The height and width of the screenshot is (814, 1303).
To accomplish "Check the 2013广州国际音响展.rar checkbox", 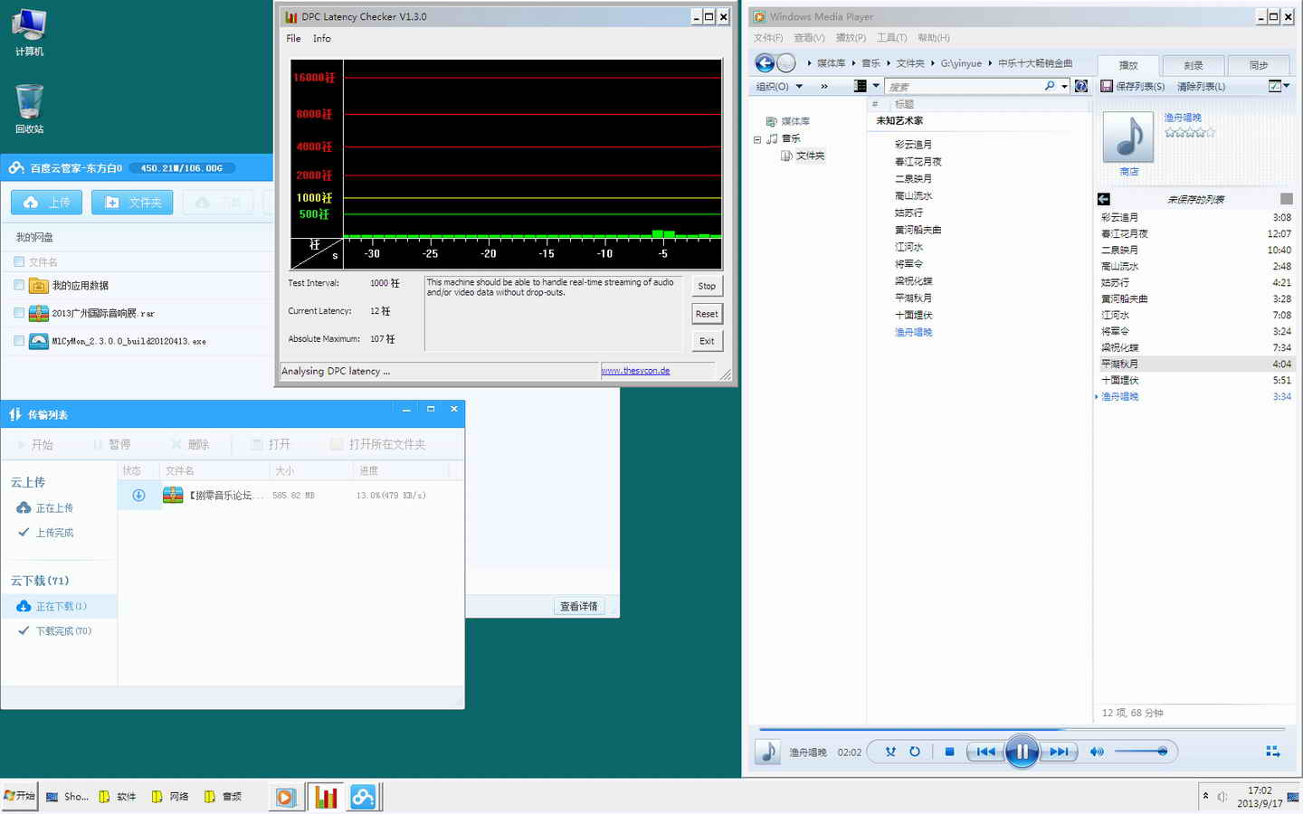I will 19,313.
